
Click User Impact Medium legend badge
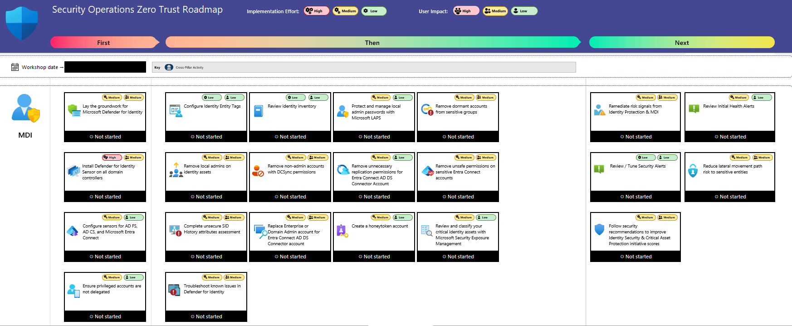coord(495,11)
